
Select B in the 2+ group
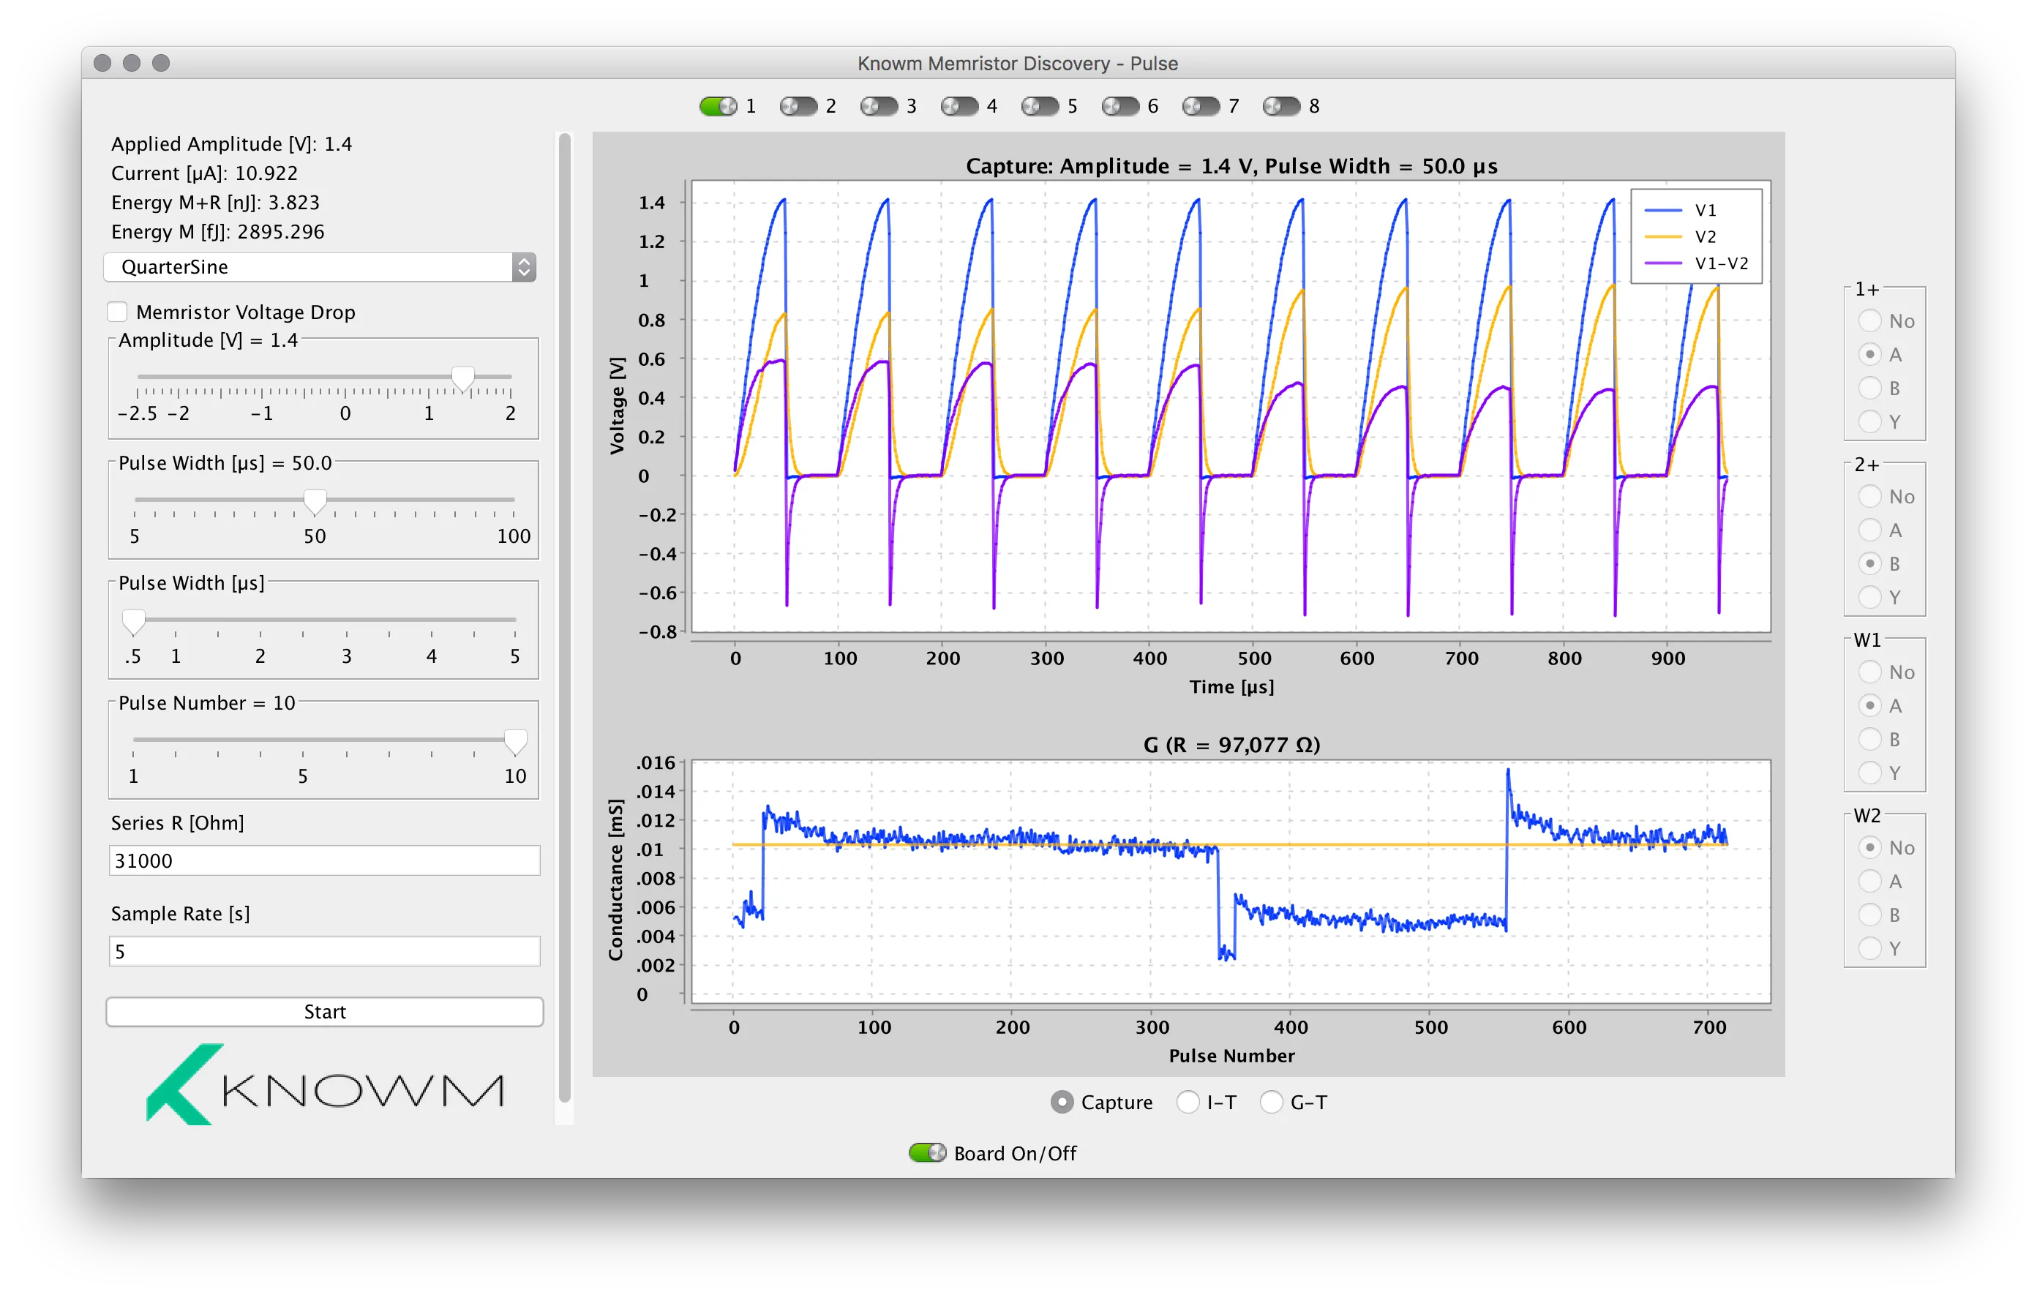(x=1869, y=563)
